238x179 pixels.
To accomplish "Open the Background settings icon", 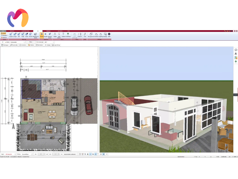I will (x=91, y=35).
